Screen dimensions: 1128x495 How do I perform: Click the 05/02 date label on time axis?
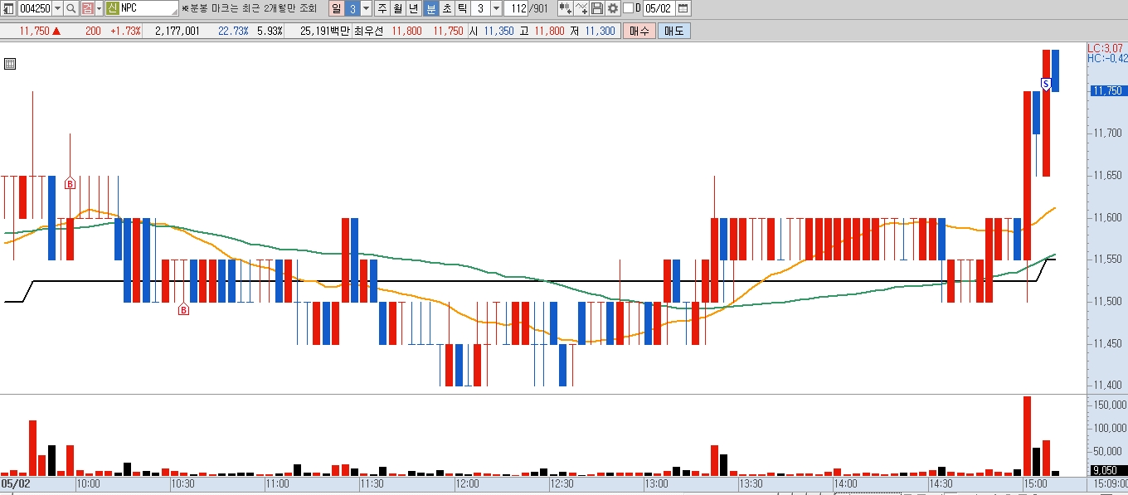click(x=15, y=483)
